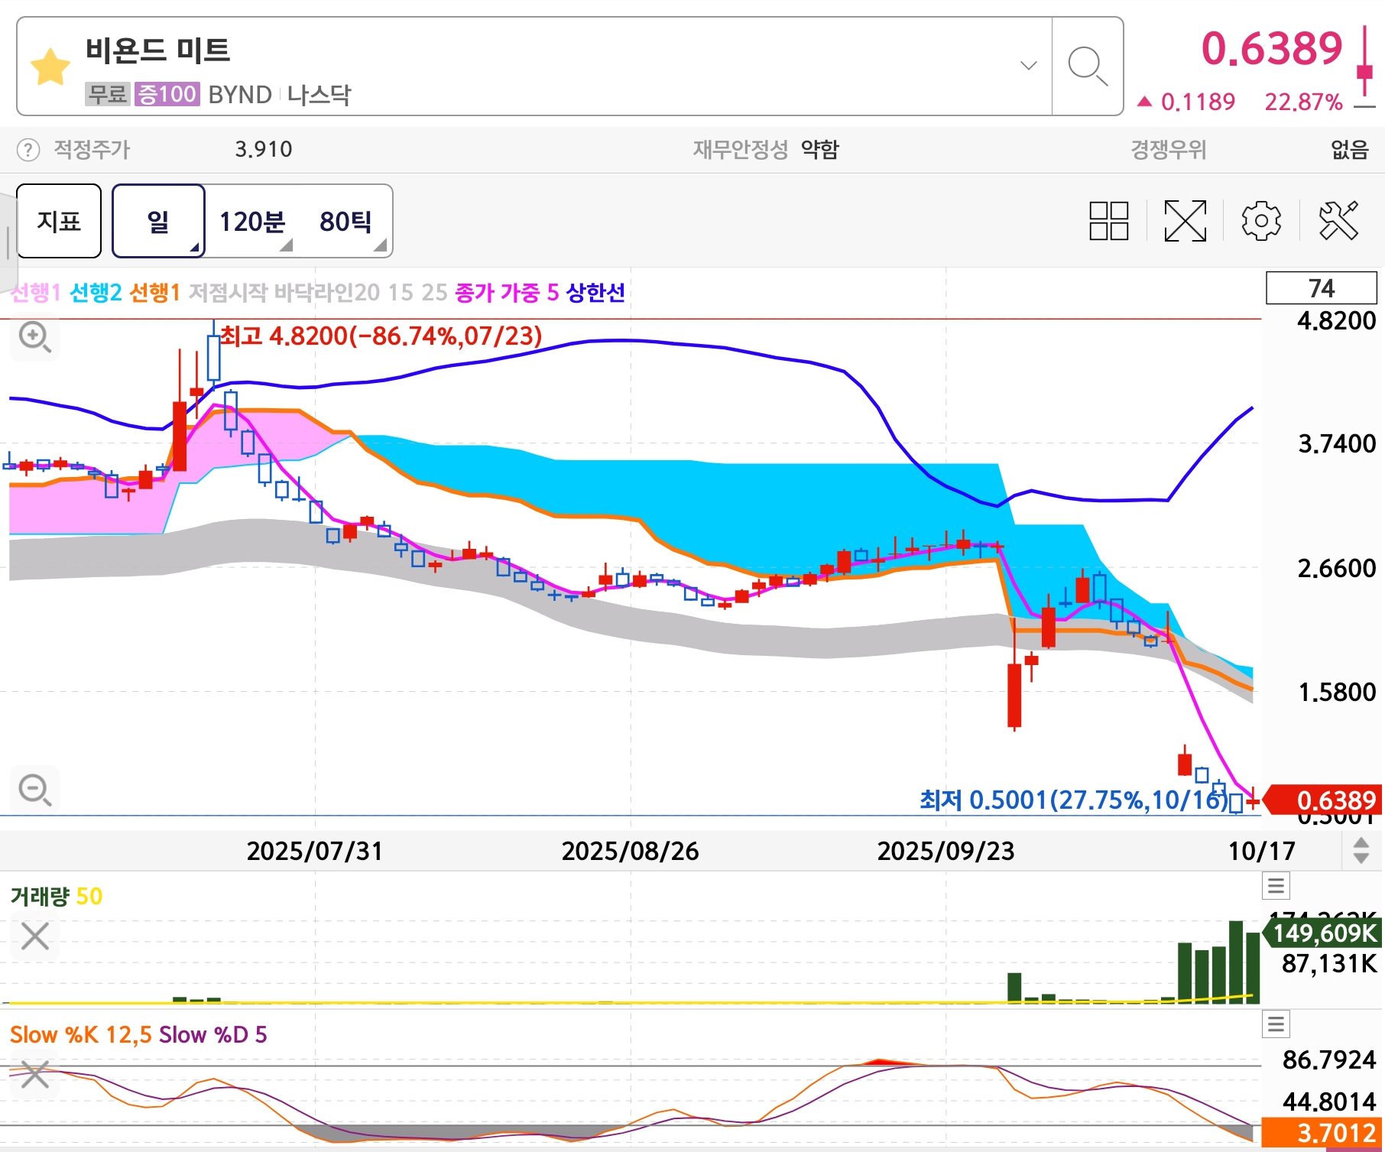Image resolution: width=1385 pixels, height=1152 pixels.
Task: Open the 지표 indicators button
Action: 59,221
